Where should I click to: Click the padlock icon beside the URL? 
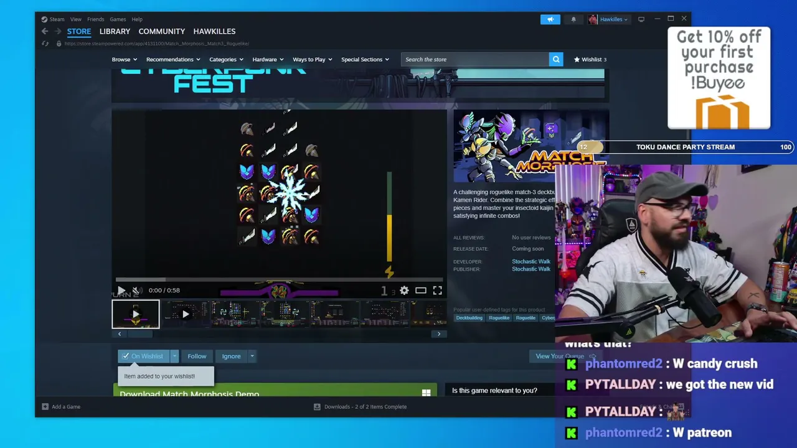[59, 44]
